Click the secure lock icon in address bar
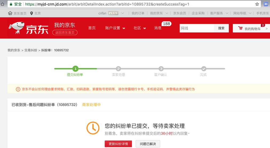 [x=11, y=4]
